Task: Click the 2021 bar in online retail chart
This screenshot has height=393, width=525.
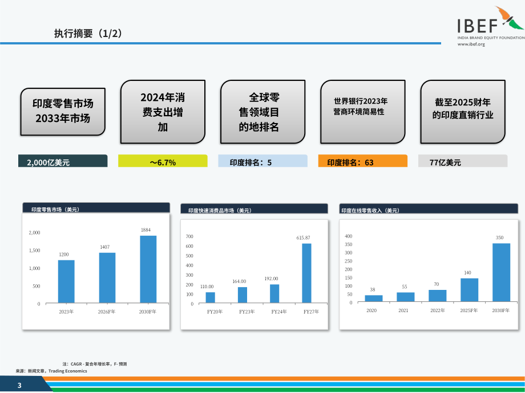Action: pyautogui.click(x=406, y=297)
